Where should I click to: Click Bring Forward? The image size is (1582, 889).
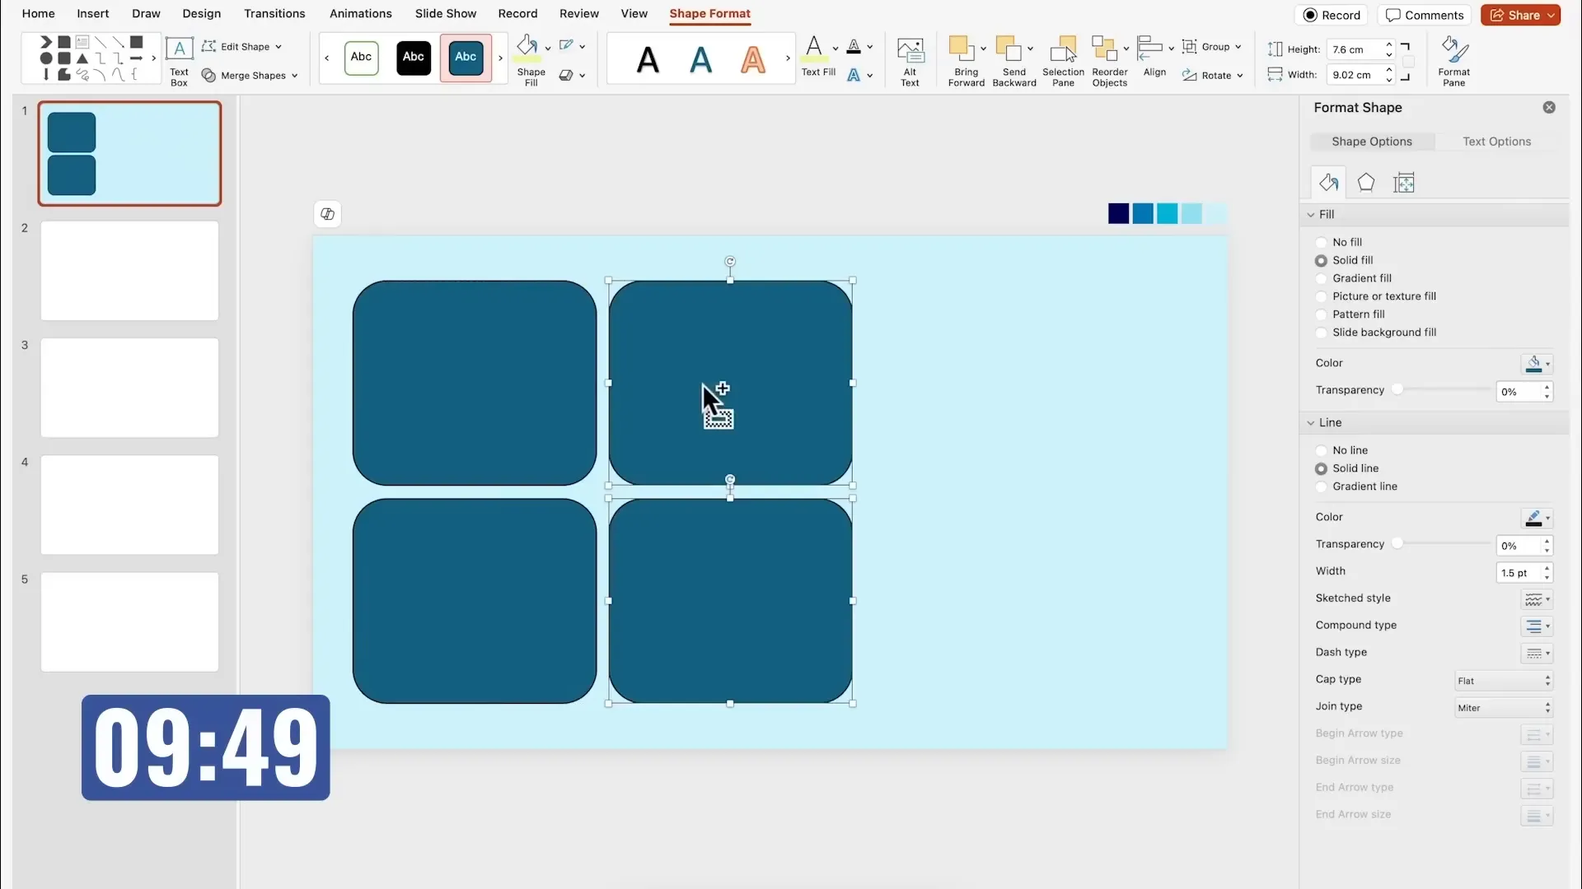coord(966,62)
